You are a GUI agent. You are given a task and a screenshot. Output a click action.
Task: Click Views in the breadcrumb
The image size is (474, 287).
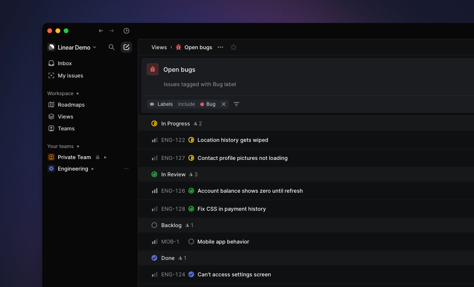tap(159, 47)
